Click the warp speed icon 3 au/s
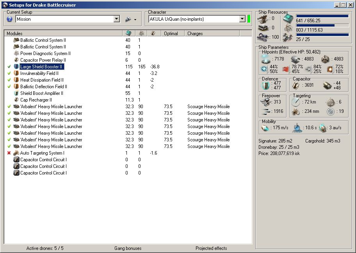 coord(322,128)
